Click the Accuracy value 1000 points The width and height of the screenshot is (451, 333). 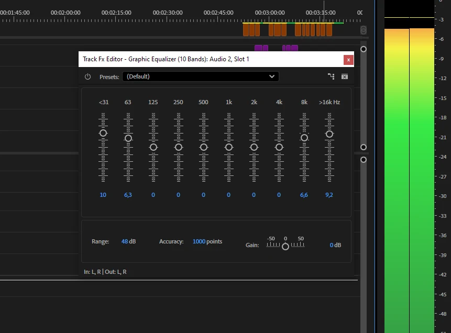coord(207,241)
